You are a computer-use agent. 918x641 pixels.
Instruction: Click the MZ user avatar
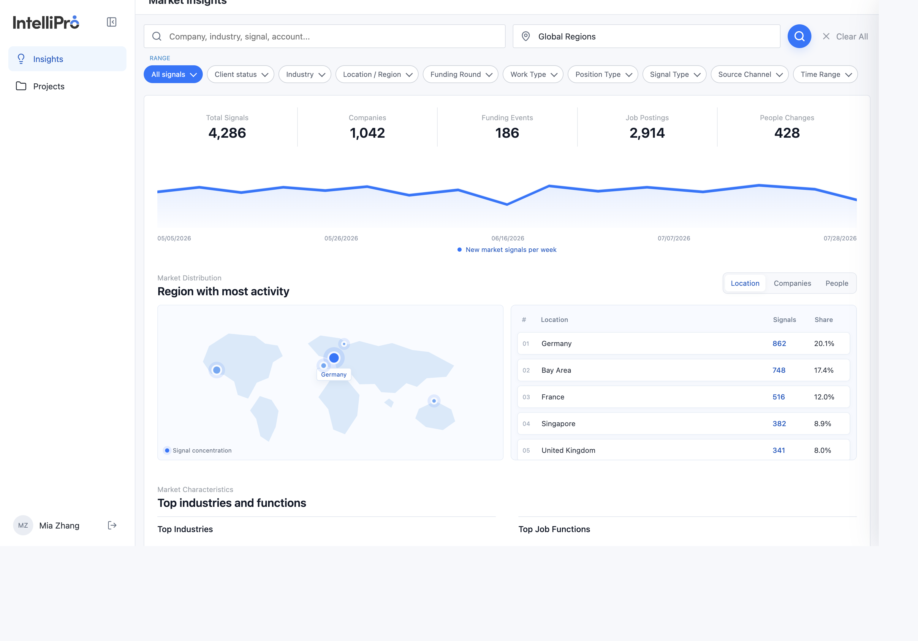(23, 525)
